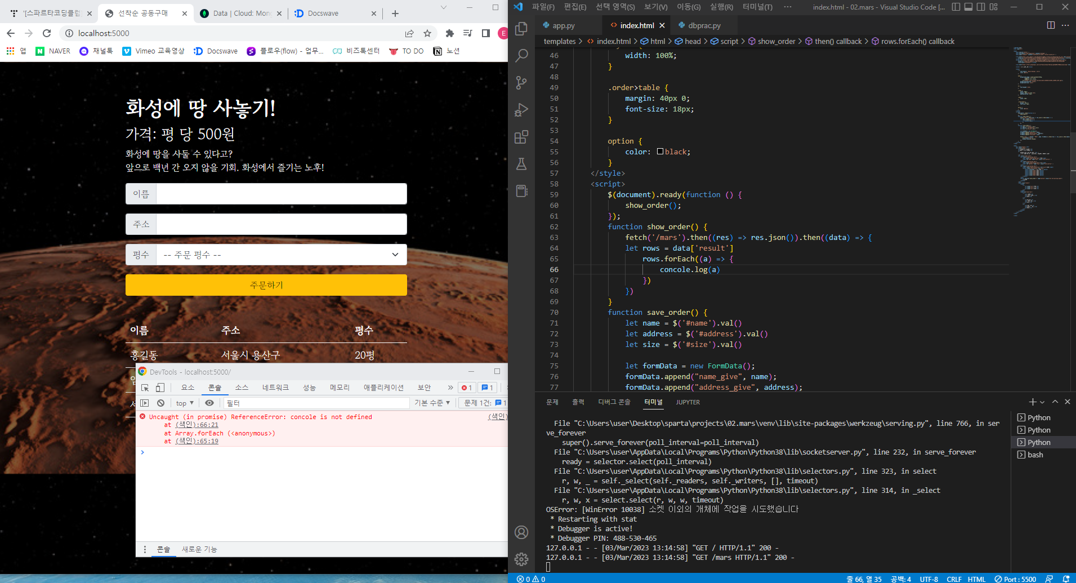The image size is (1076, 583).
Task: Show more DevTools tabs with the chevron
Action: pyautogui.click(x=450, y=388)
